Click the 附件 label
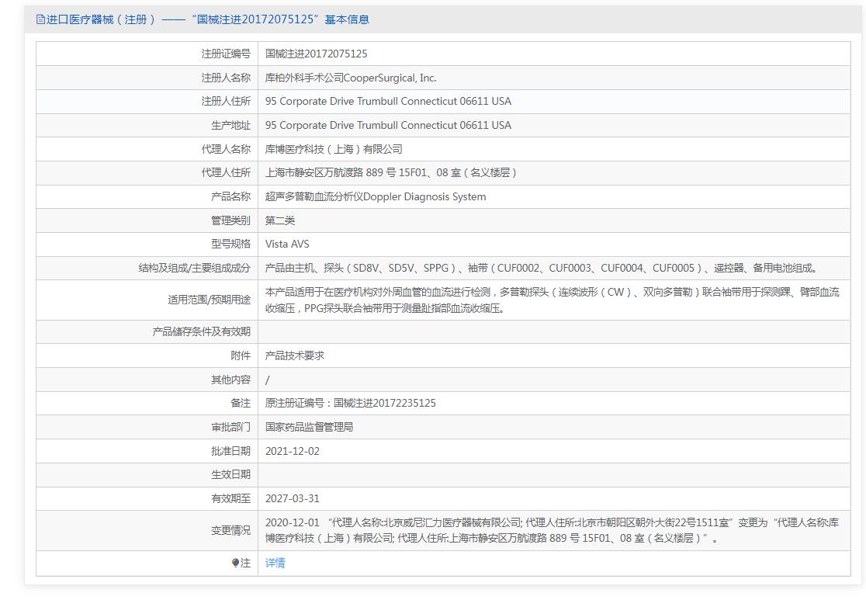Image resolution: width=866 pixels, height=600 pixels. (x=241, y=355)
